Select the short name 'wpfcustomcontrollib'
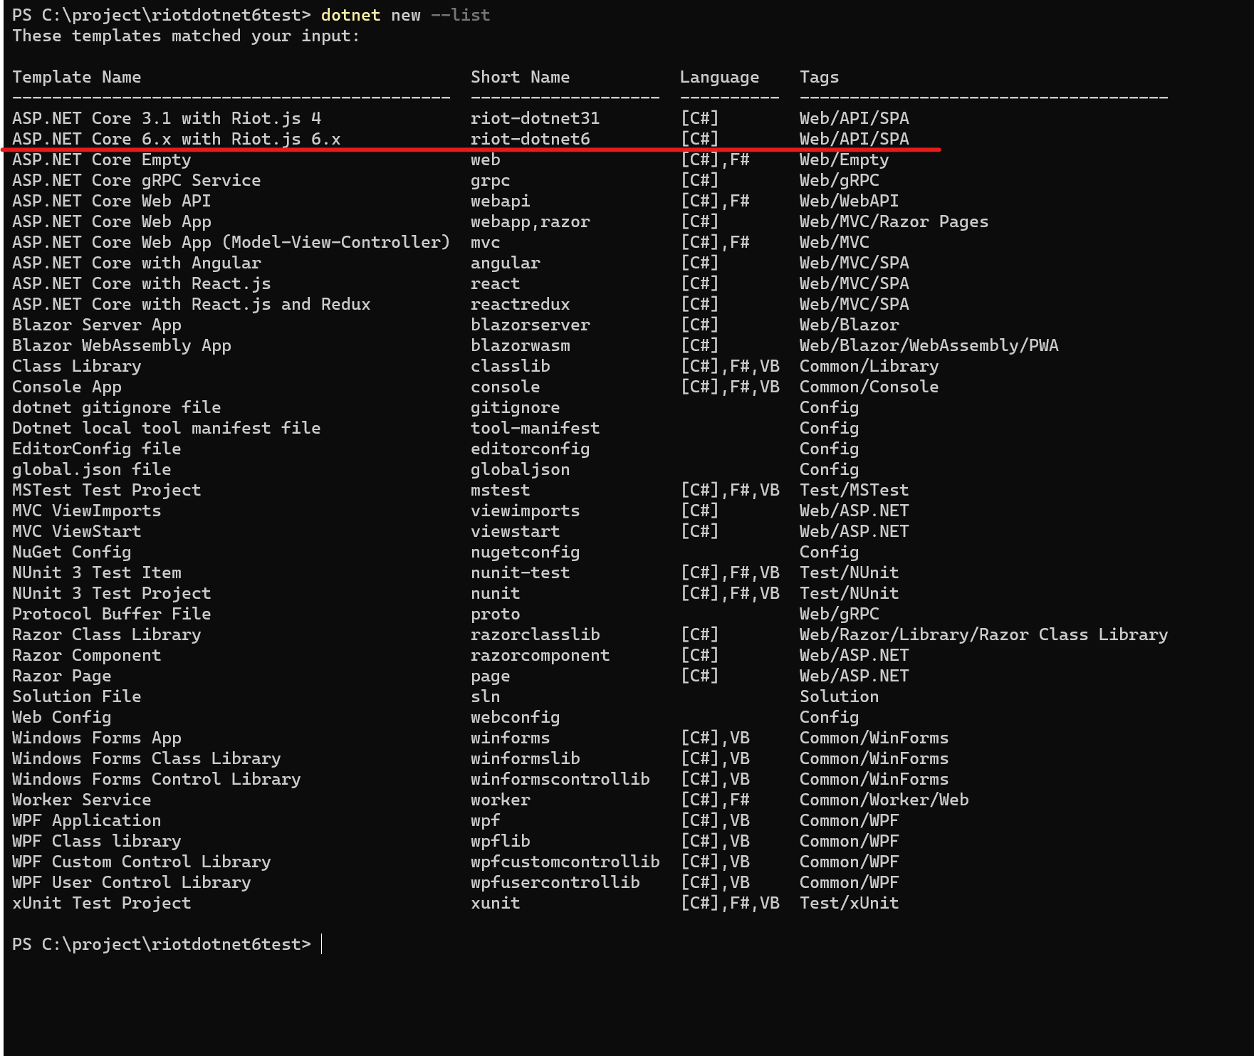Viewport: 1254px width, 1056px height. (565, 862)
